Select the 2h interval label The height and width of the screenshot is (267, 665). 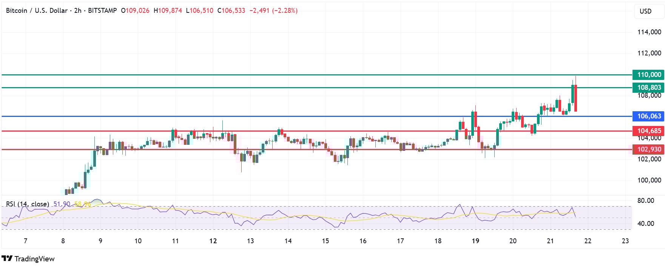pos(78,11)
